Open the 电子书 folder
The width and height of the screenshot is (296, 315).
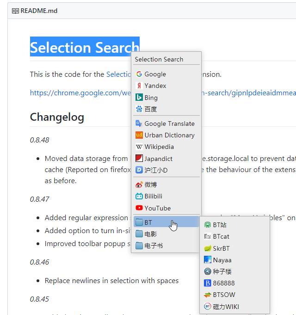pyautogui.click(x=153, y=246)
